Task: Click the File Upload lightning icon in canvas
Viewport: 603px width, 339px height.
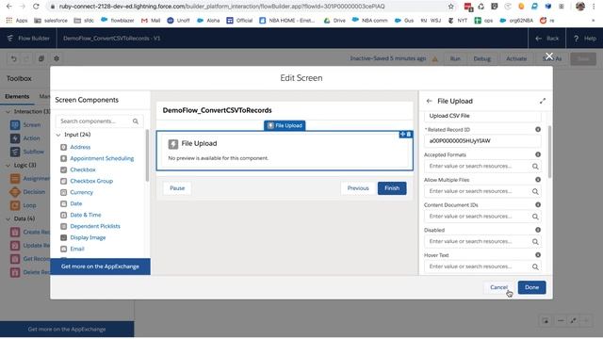Action: coord(173,144)
